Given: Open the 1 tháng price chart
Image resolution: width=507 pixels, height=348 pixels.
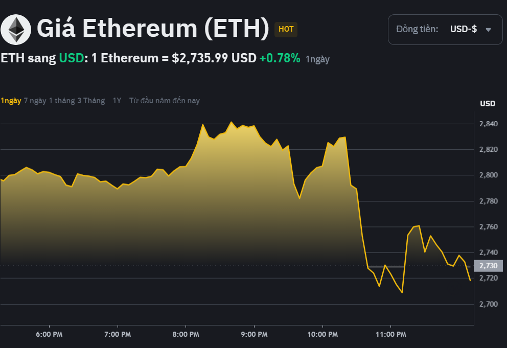Looking at the screenshot, I should (62, 101).
